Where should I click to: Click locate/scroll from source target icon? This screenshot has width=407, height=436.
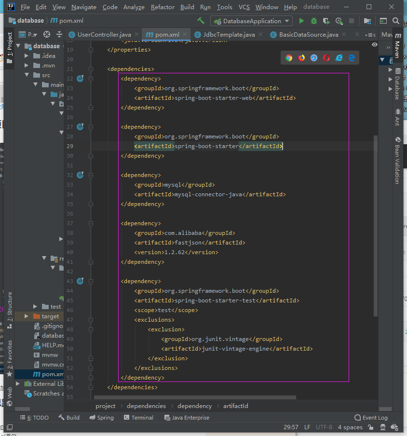coord(47,34)
